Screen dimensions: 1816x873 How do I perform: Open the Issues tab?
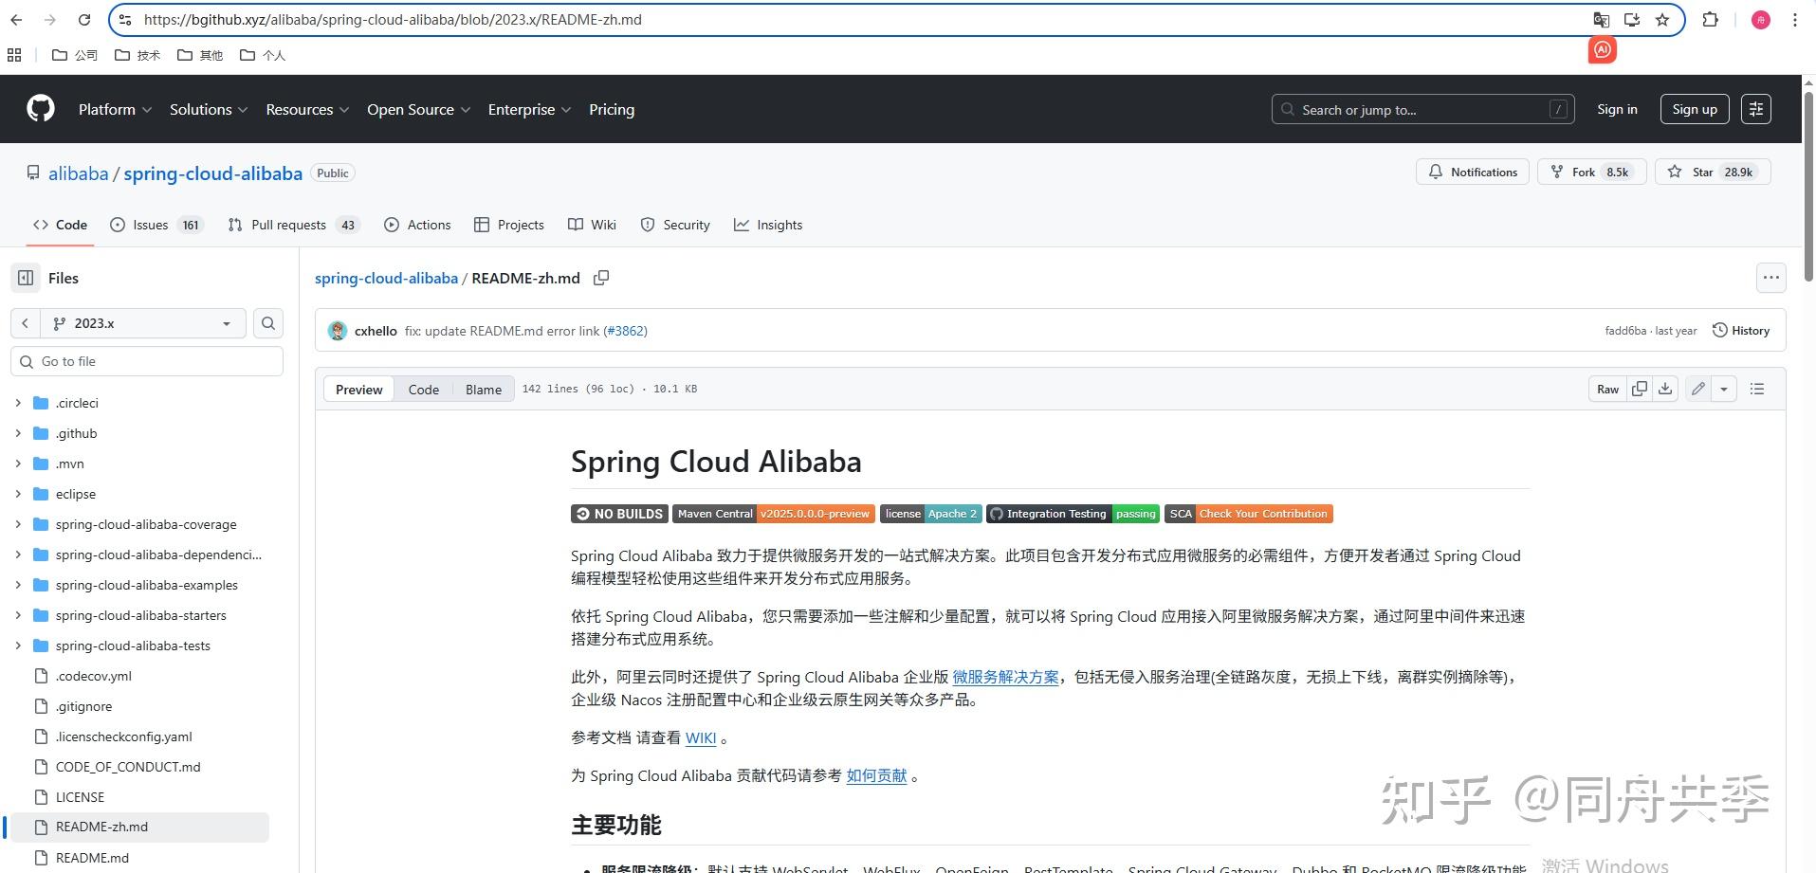click(x=156, y=225)
